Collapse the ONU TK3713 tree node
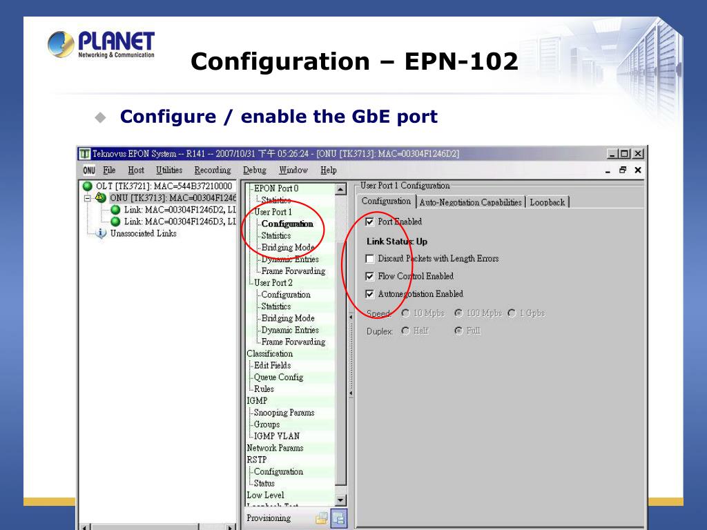Viewport: 707px width, 530px height. [x=88, y=198]
